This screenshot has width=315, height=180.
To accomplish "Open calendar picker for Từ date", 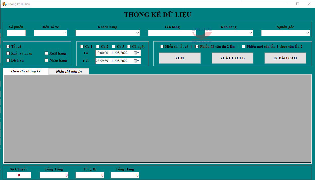I will (x=137, y=53).
